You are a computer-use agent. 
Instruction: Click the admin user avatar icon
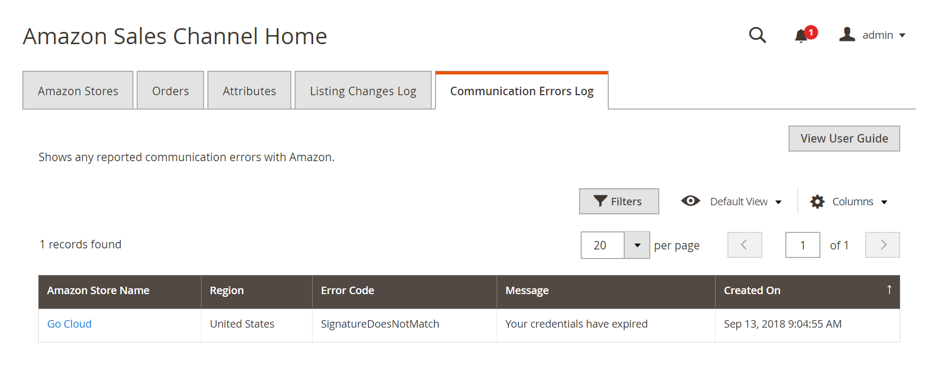point(847,35)
